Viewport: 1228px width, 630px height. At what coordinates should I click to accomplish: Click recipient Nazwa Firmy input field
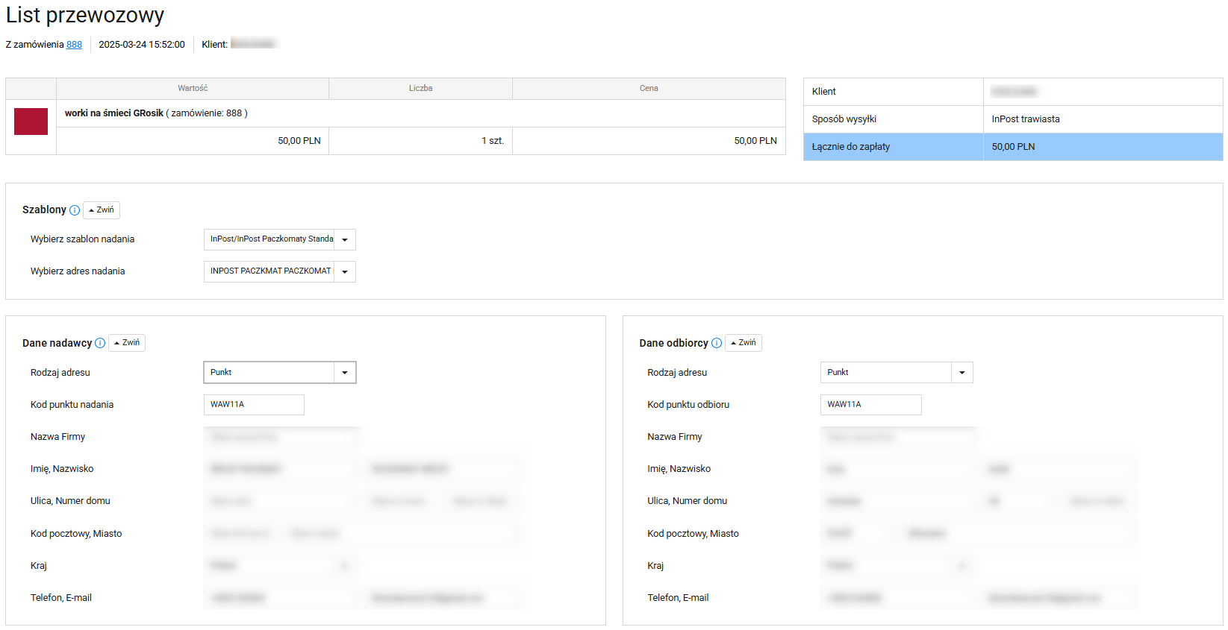tap(897, 437)
